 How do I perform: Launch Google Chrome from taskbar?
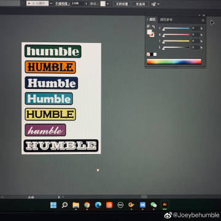pos(87,205)
